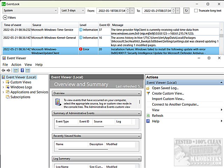Enable the Truncate long text checkbox
Image resolution: width=224 pixels, height=168 pixels.
196,11
